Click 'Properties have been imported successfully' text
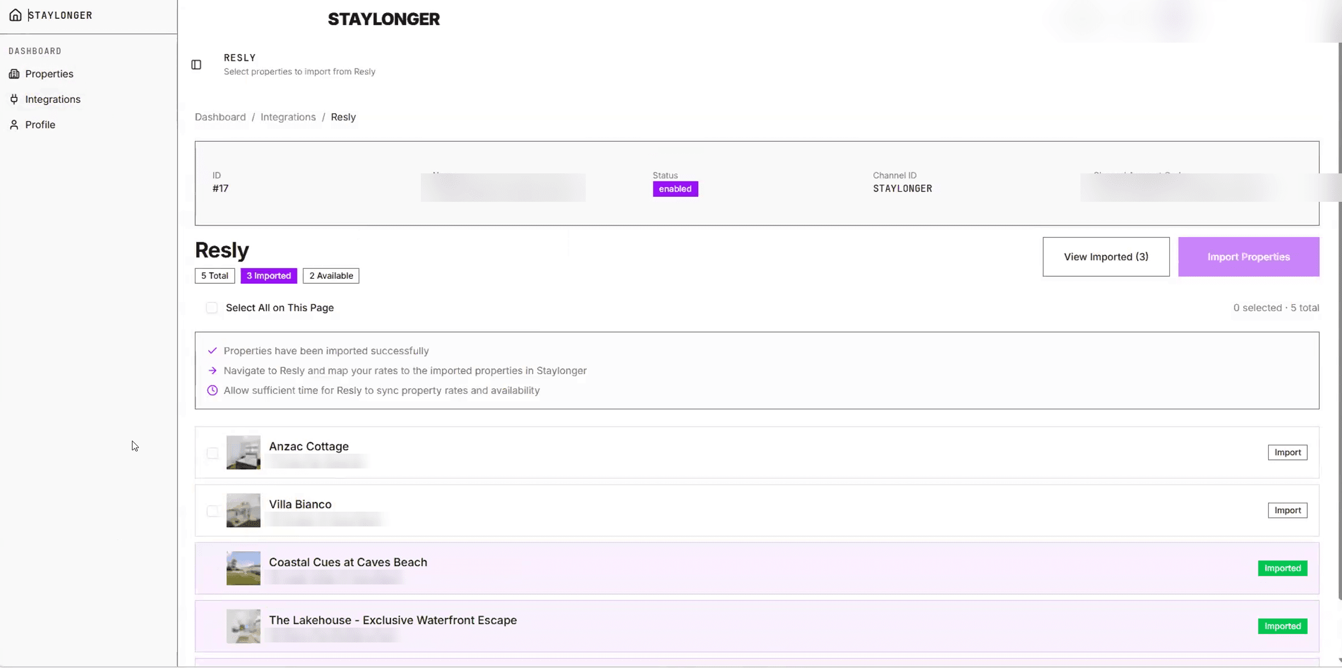Viewport: 1342px width, 668px height. point(326,351)
